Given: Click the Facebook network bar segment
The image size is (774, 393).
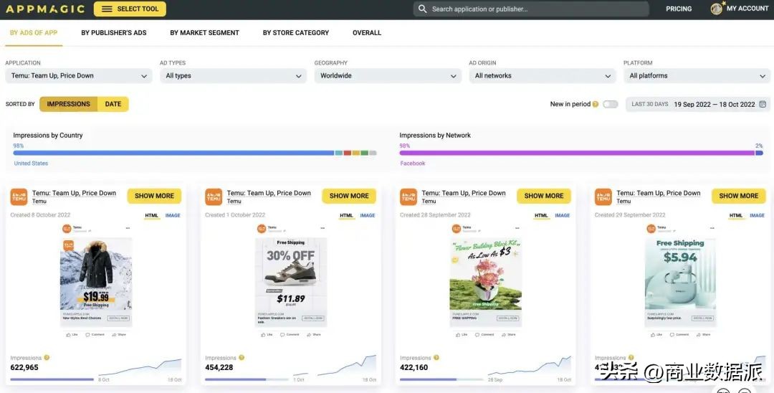Looking at the screenshot, I should (577, 153).
